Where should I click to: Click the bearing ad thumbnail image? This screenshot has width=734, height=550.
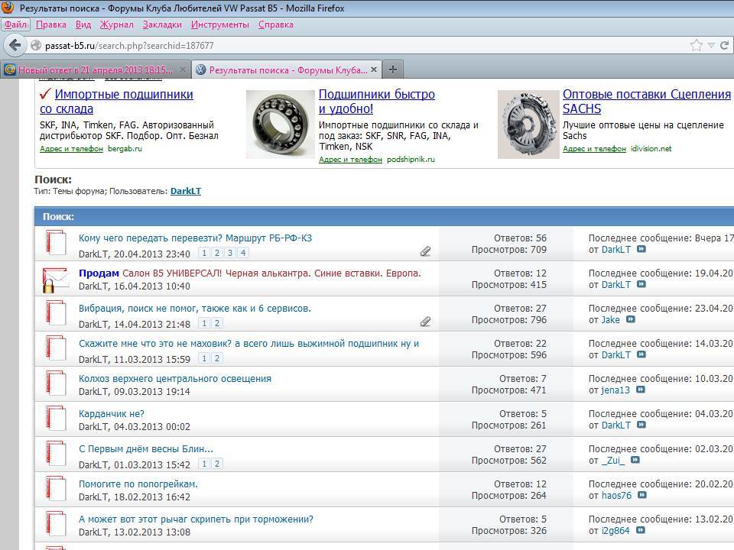280,125
